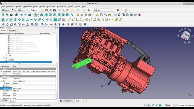The width and height of the screenshot is (194, 109).
Task: Switch to the Startseite document tab
Action: (x=66, y=101)
